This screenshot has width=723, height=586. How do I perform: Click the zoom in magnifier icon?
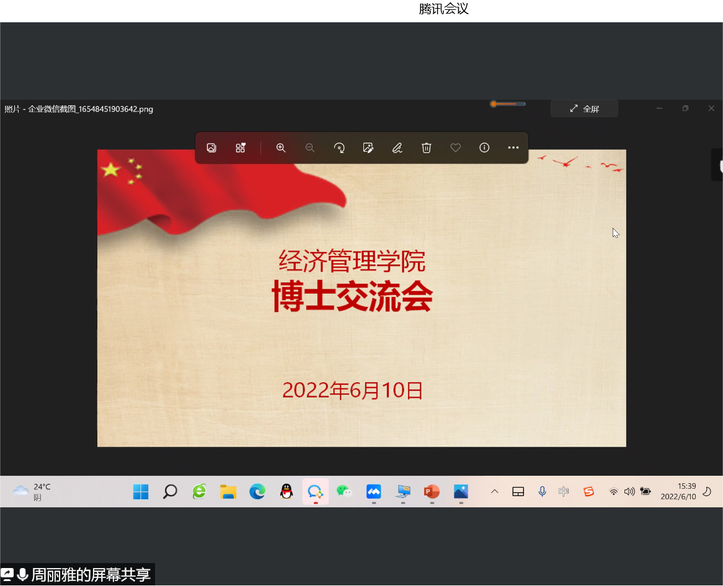tap(281, 148)
